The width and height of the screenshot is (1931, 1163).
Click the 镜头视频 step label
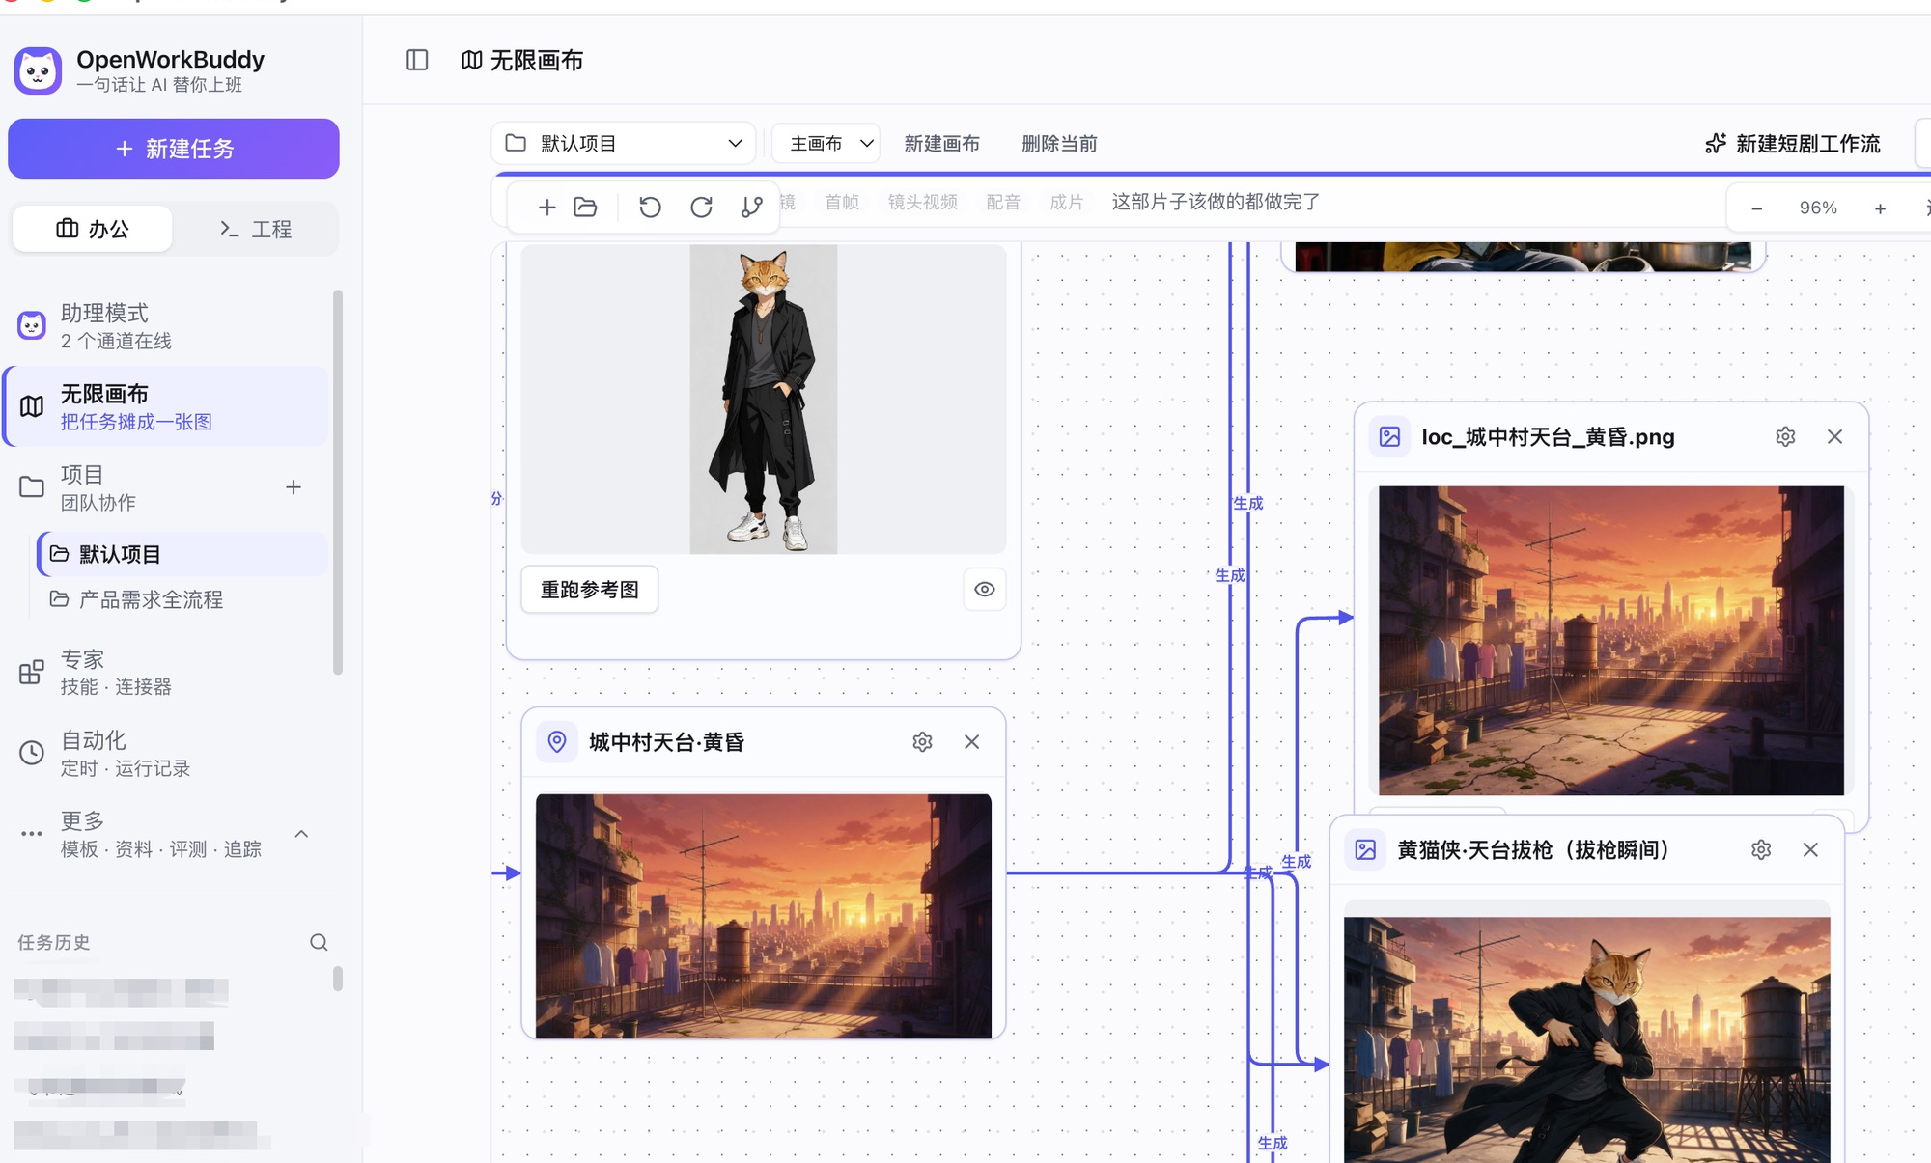pos(922,202)
